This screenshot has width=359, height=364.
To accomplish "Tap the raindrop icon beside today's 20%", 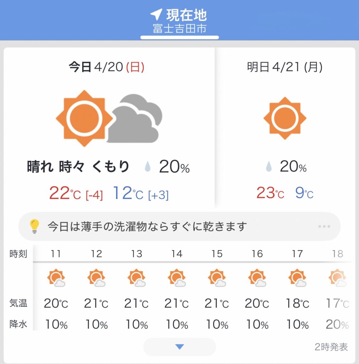I will [148, 166].
